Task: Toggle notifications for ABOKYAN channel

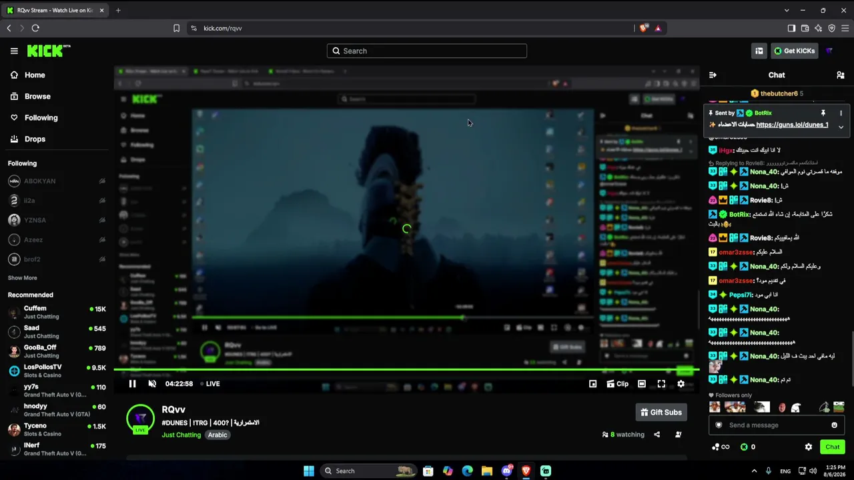Action: (x=102, y=181)
